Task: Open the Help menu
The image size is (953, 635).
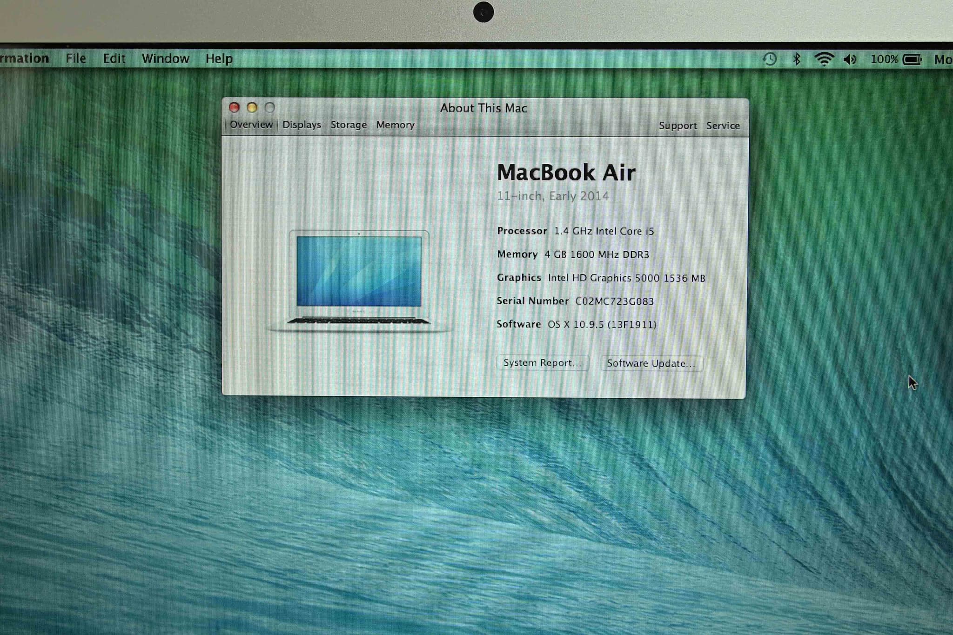Action: 219,59
